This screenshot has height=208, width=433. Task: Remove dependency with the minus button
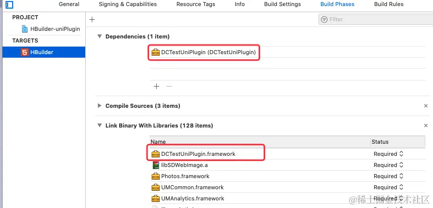(169, 86)
